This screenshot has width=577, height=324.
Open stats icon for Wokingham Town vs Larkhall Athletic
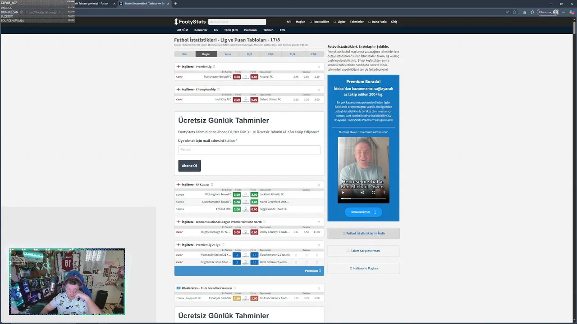(245, 194)
